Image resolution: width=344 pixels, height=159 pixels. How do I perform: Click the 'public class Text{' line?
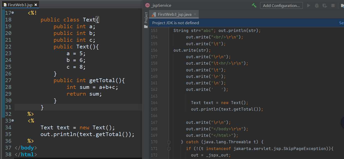pyautogui.click(x=70, y=20)
